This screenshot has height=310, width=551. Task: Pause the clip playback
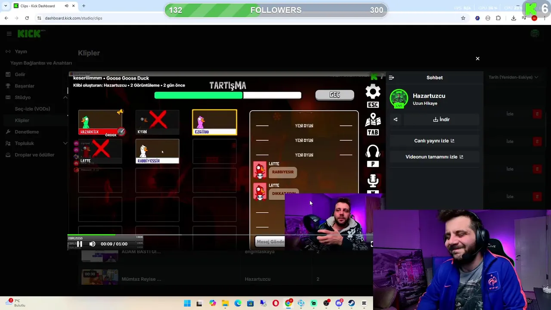coord(80,244)
